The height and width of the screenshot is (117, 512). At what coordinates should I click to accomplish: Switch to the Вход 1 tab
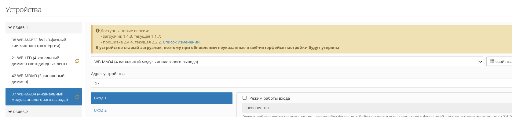coord(162,98)
